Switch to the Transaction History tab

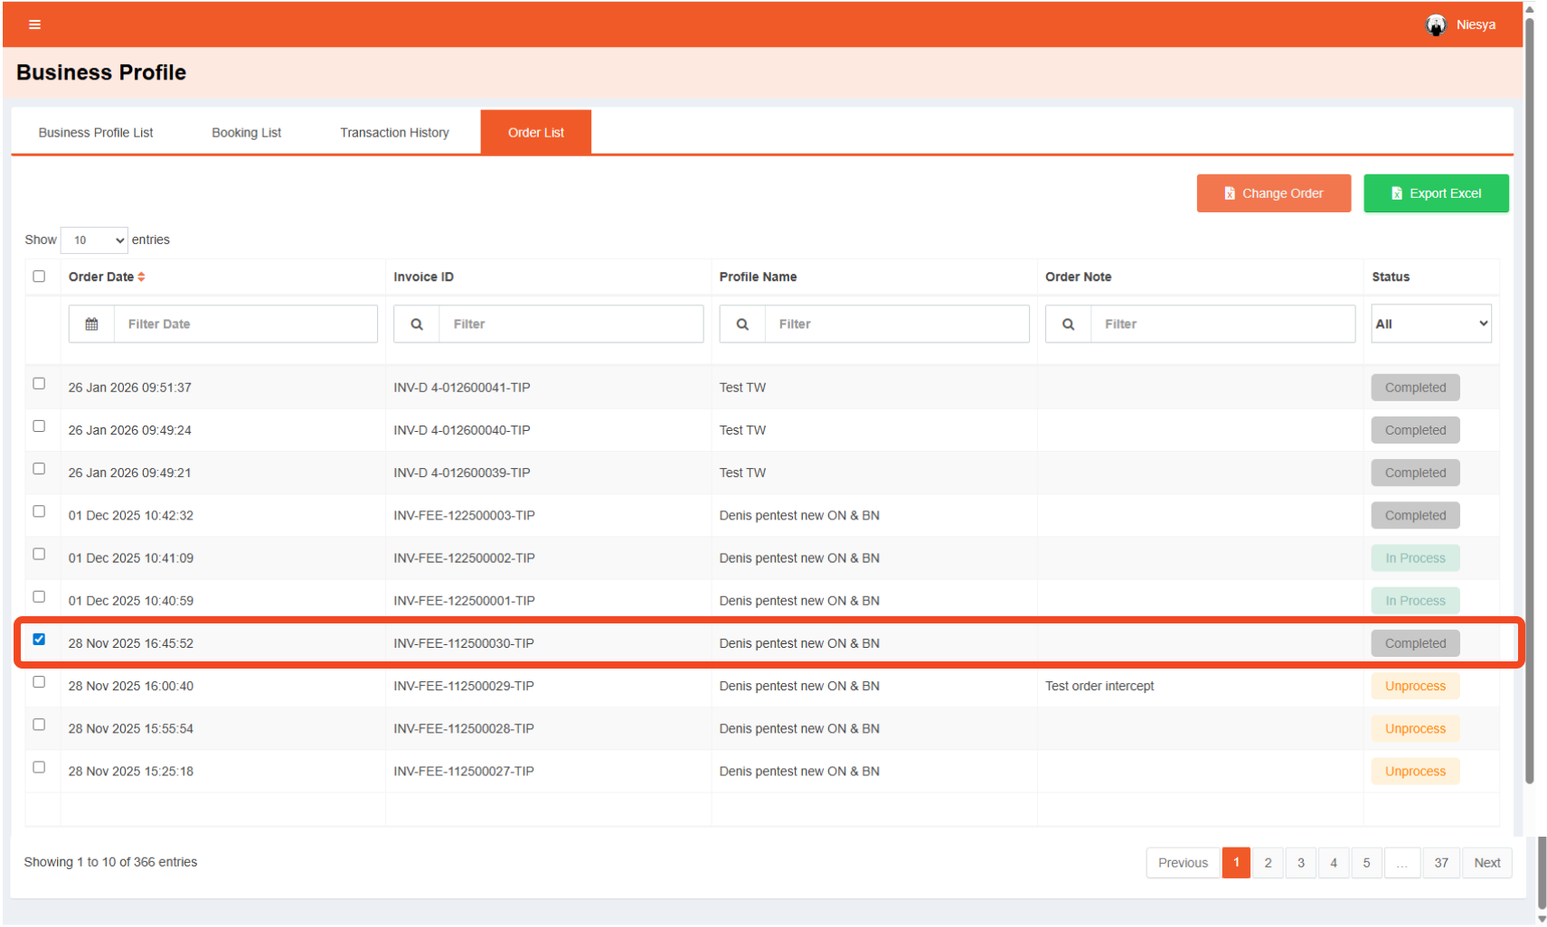[394, 133]
